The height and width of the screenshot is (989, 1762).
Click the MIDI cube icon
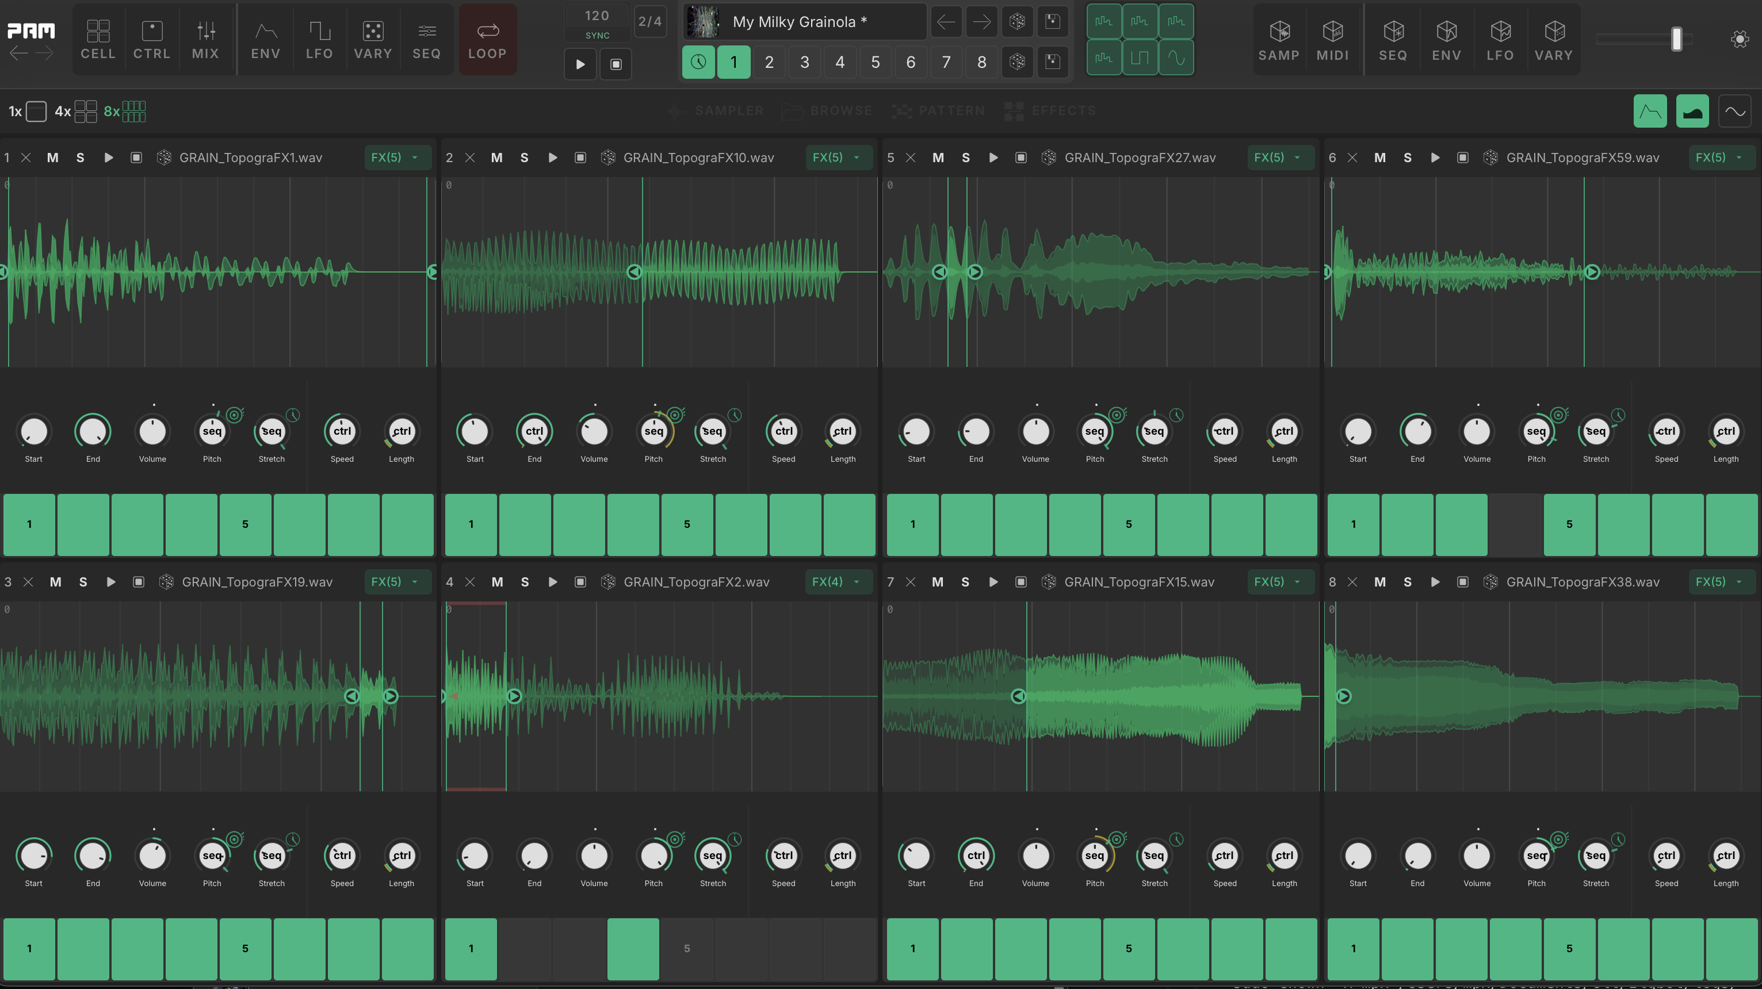pyautogui.click(x=1332, y=39)
